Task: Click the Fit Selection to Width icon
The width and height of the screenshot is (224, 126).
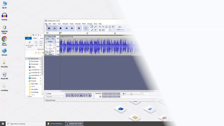Action: (x=106, y=27)
